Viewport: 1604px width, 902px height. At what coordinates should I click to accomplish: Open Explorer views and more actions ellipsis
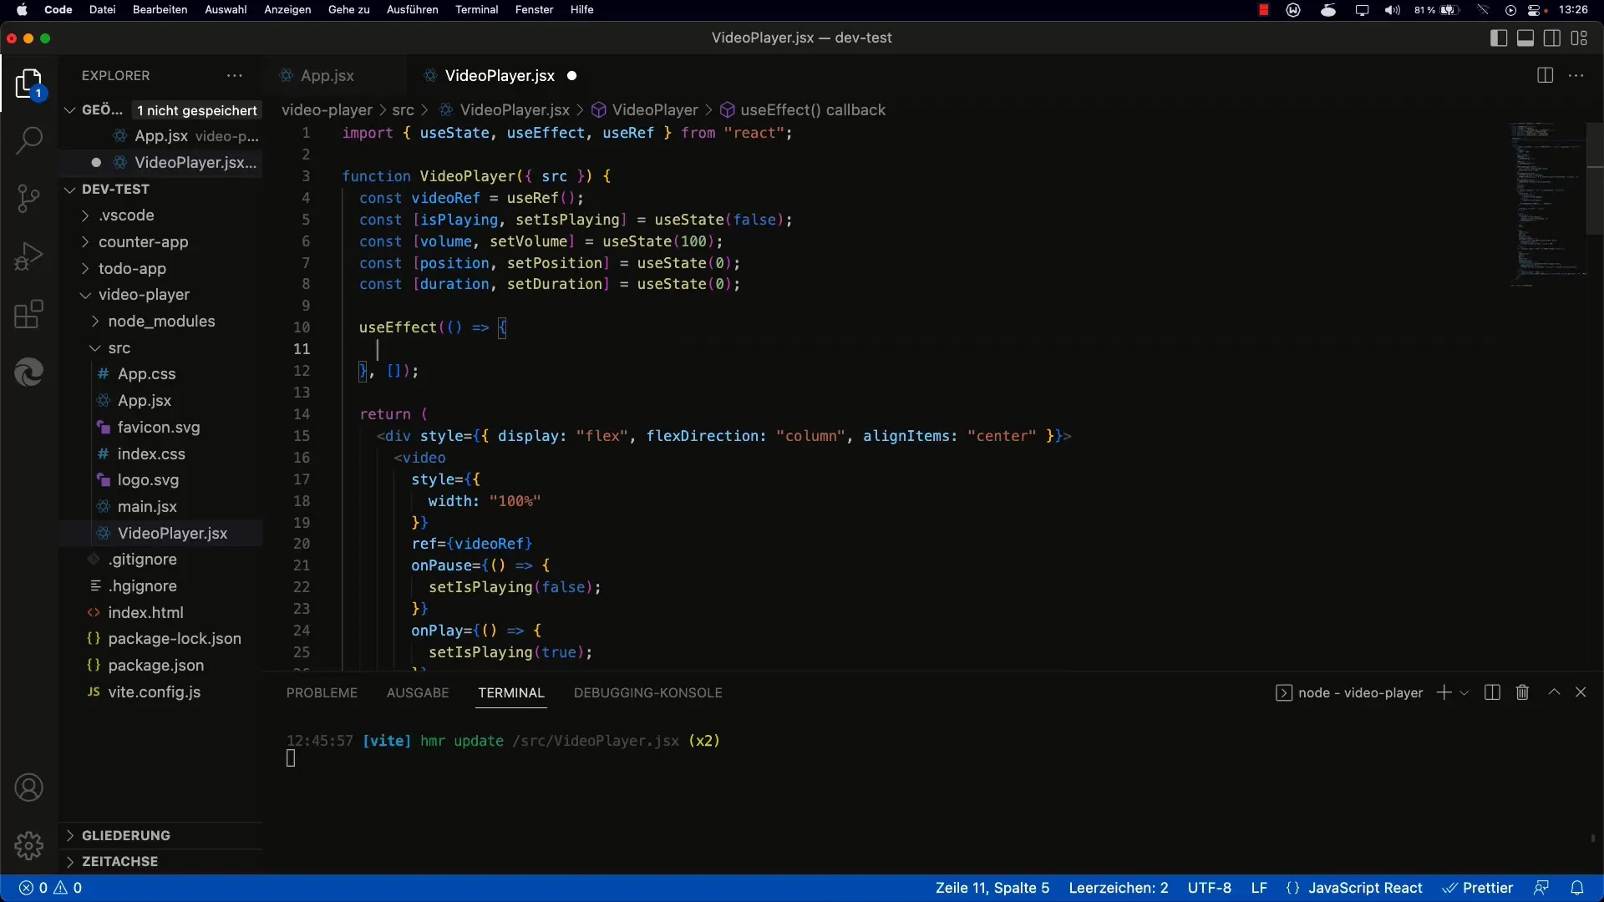pos(235,75)
